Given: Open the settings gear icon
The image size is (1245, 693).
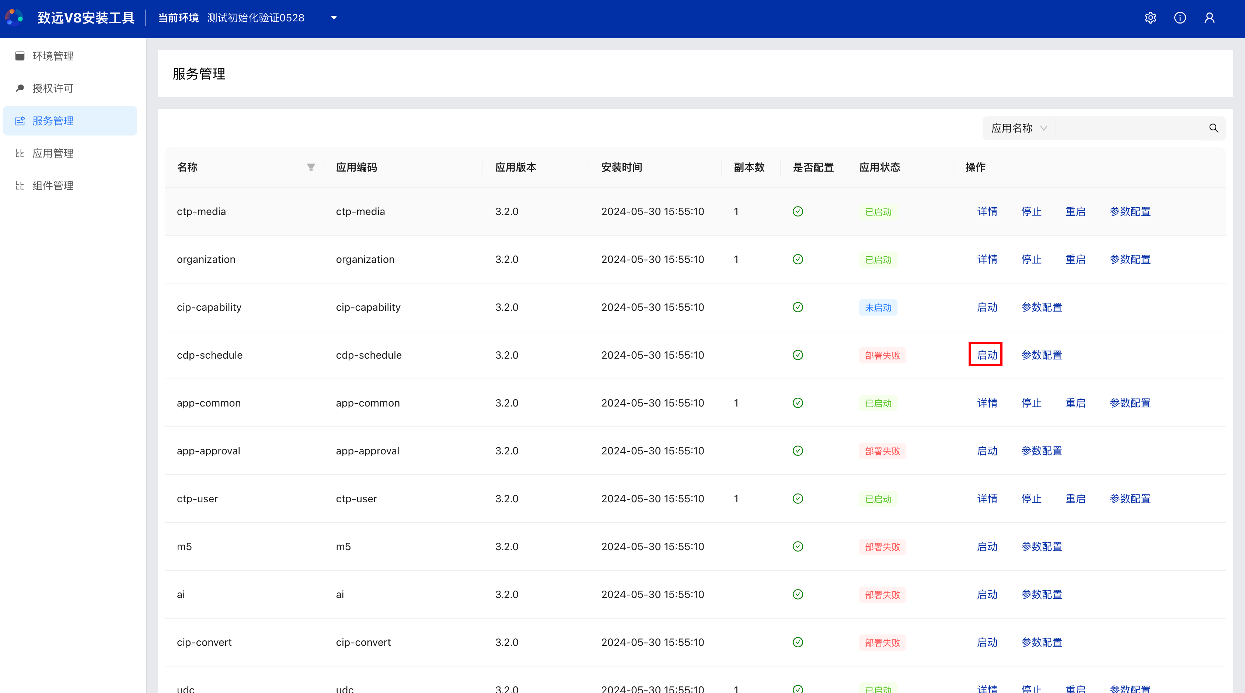Looking at the screenshot, I should (1150, 18).
